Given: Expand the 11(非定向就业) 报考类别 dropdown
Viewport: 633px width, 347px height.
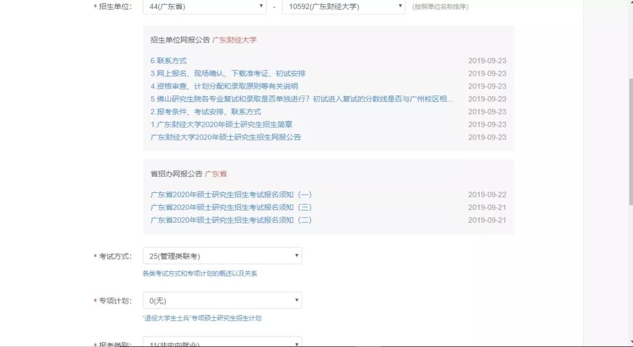Looking at the screenshot, I should click(x=222, y=342).
